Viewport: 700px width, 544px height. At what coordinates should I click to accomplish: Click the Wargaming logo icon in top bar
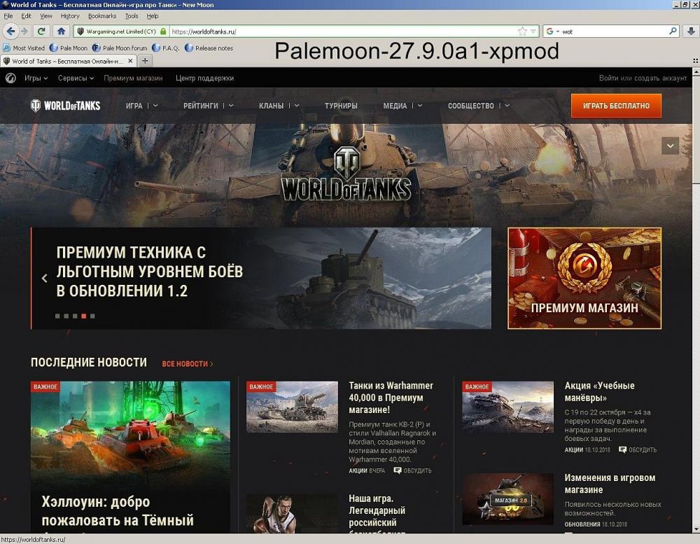point(10,78)
